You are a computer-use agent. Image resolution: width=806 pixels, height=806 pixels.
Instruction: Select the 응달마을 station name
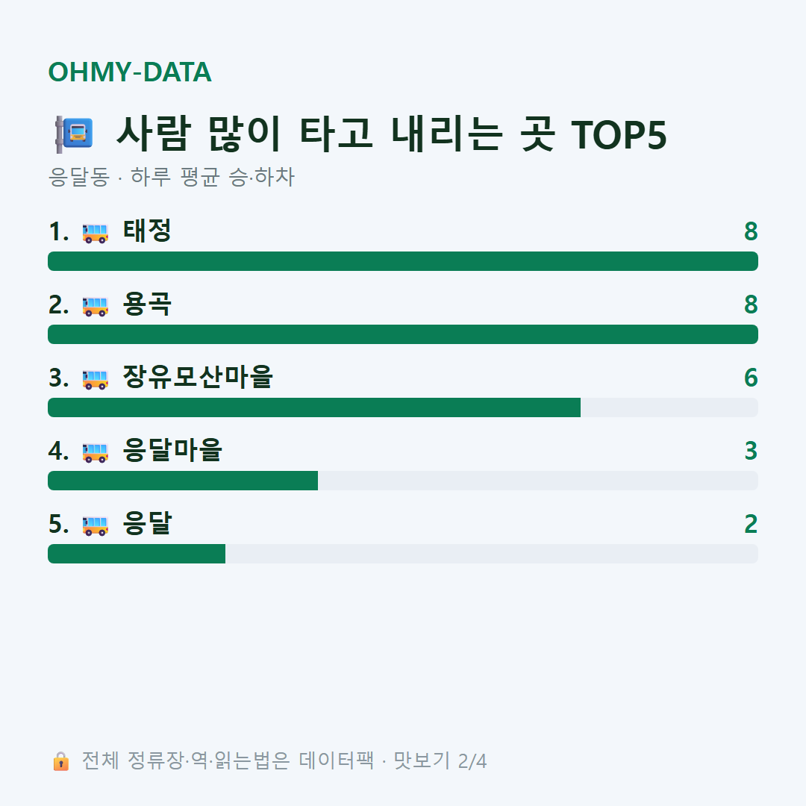172,450
